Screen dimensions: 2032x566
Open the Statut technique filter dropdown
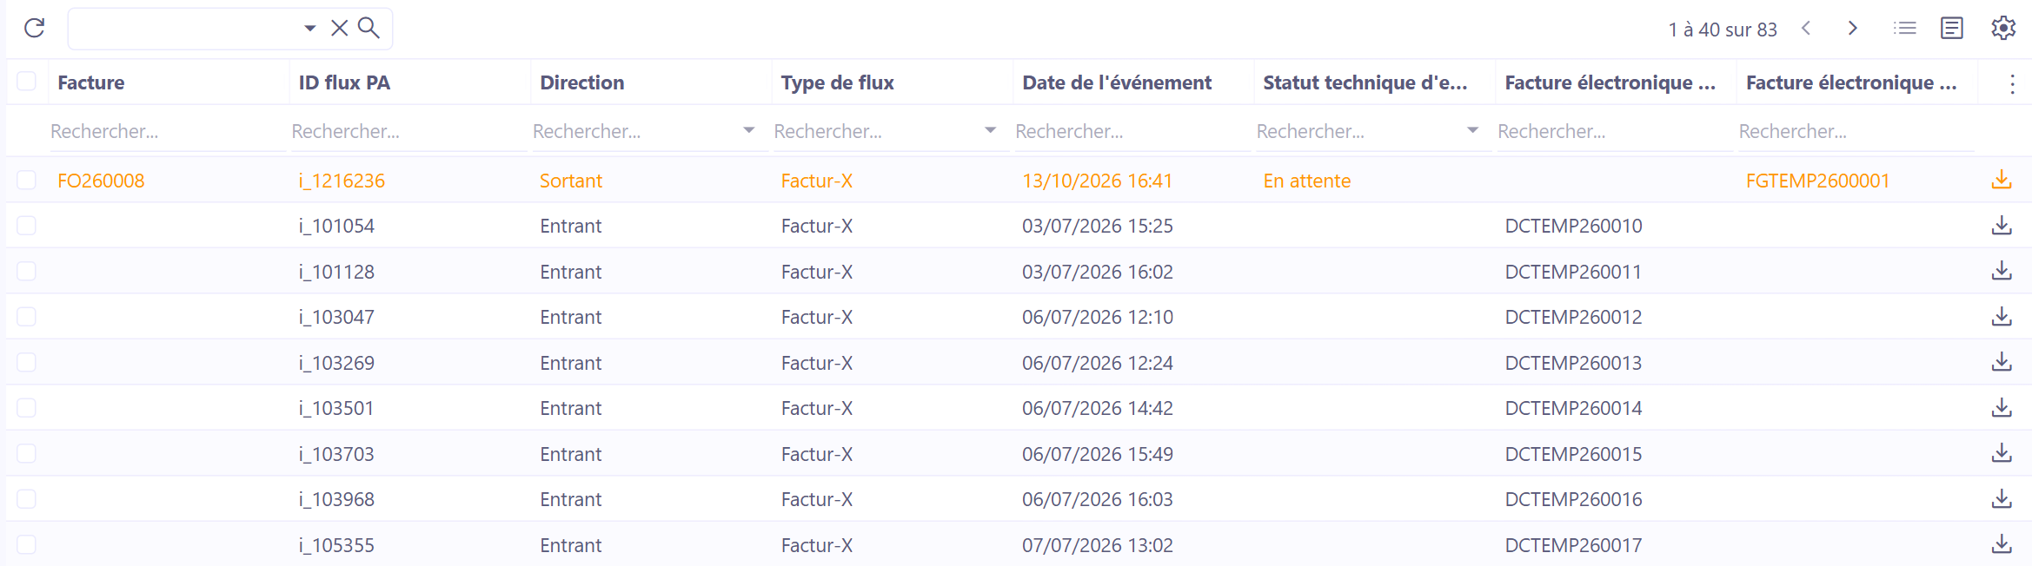[x=1472, y=130]
